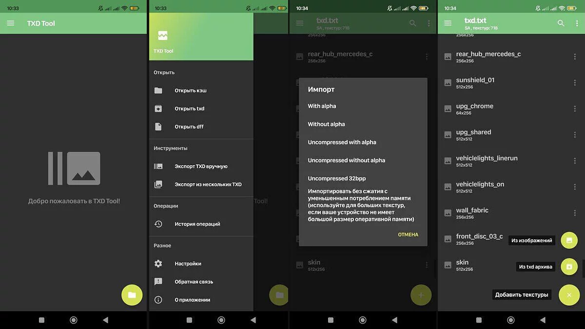Open Настройки gear settings
Viewport: 585px width, 329px height.
coord(188,264)
